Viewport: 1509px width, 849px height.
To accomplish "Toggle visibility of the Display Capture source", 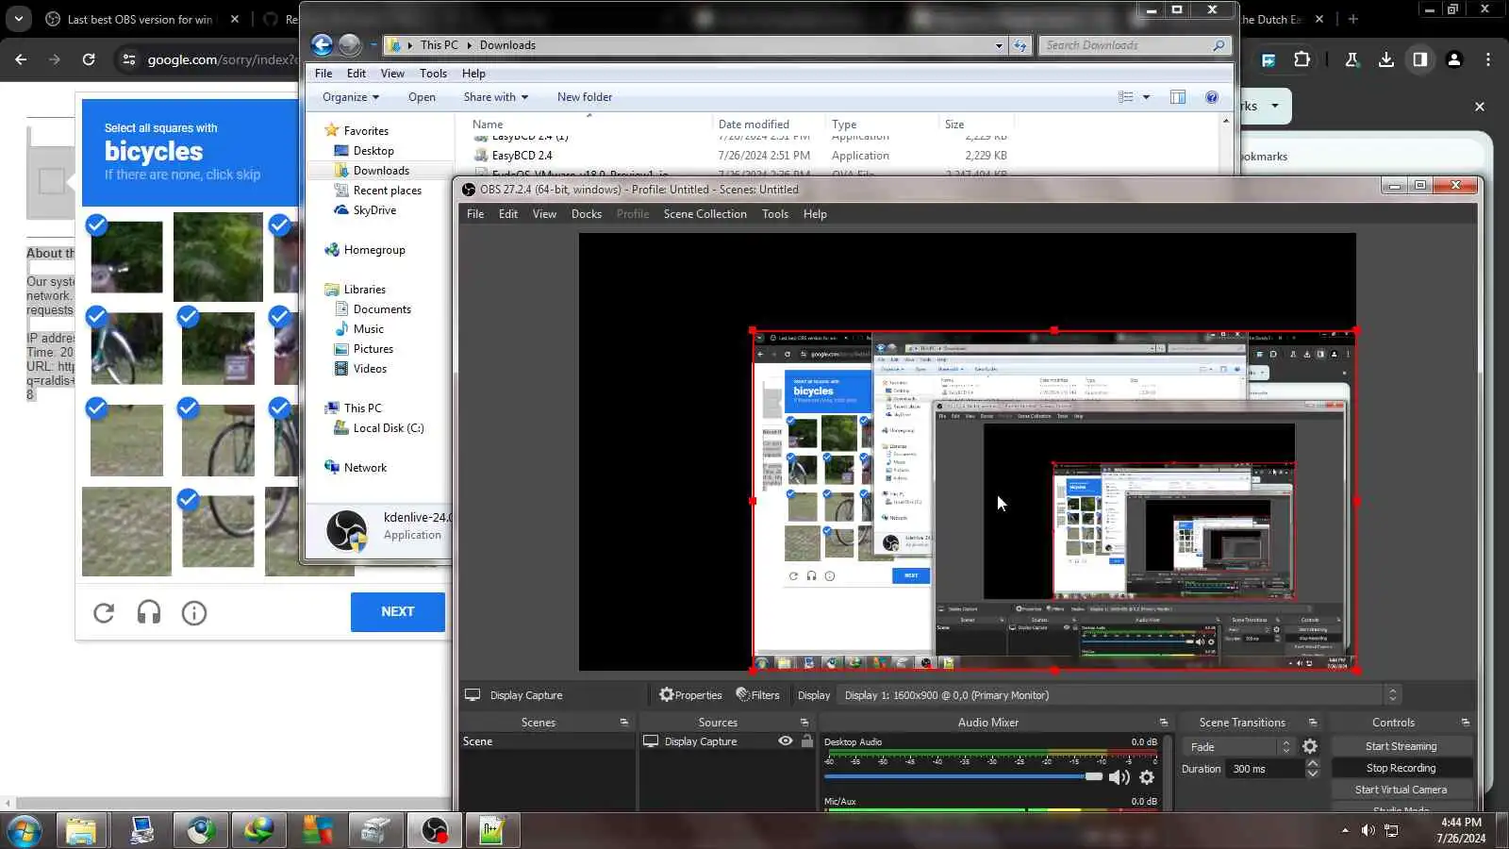I will coord(785,741).
